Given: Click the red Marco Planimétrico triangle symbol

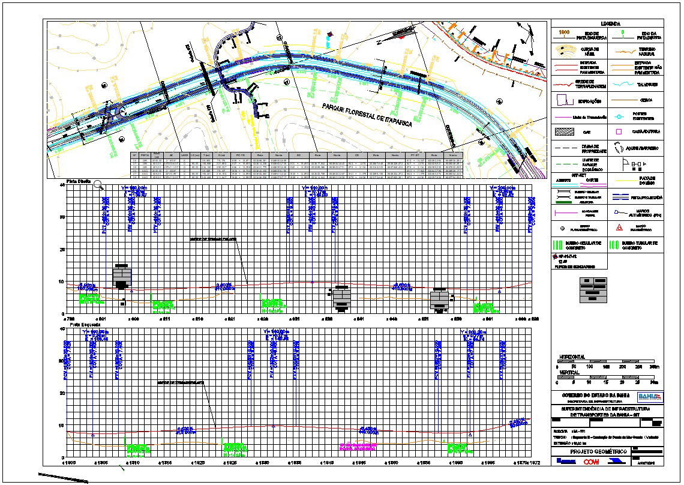Looking at the screenshot, I should click(620, 227).
